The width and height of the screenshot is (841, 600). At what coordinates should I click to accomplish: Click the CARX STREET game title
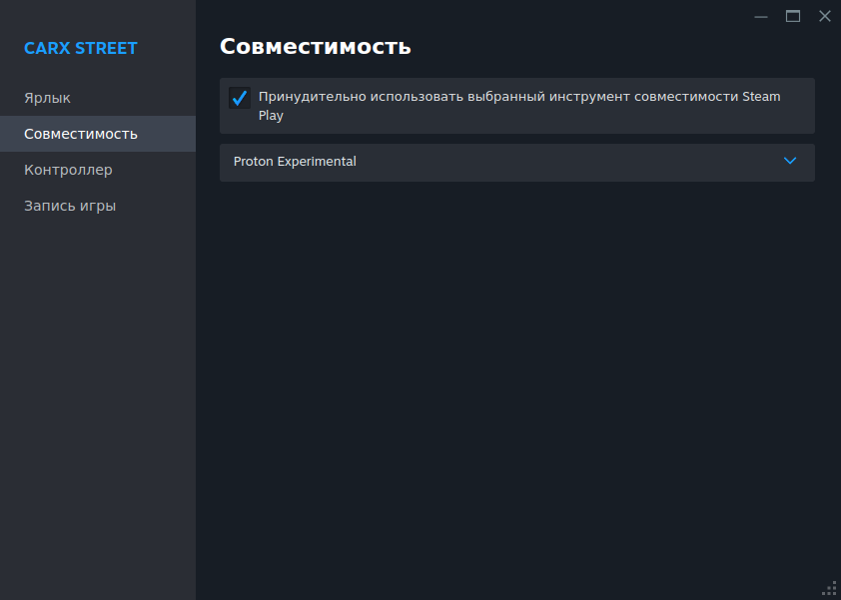81,48
